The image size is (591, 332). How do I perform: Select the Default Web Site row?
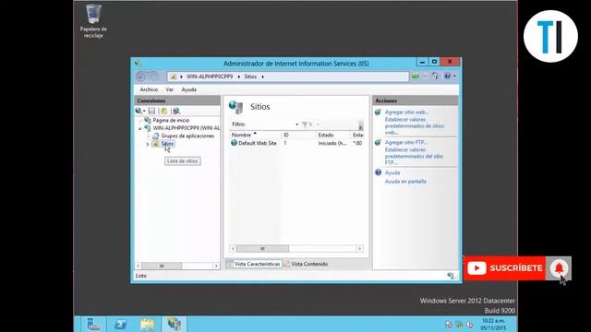296,143
